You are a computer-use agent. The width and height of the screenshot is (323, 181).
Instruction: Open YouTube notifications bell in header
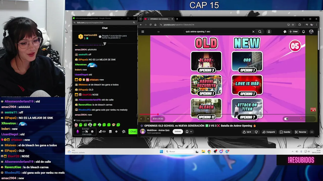coord(304,32)
